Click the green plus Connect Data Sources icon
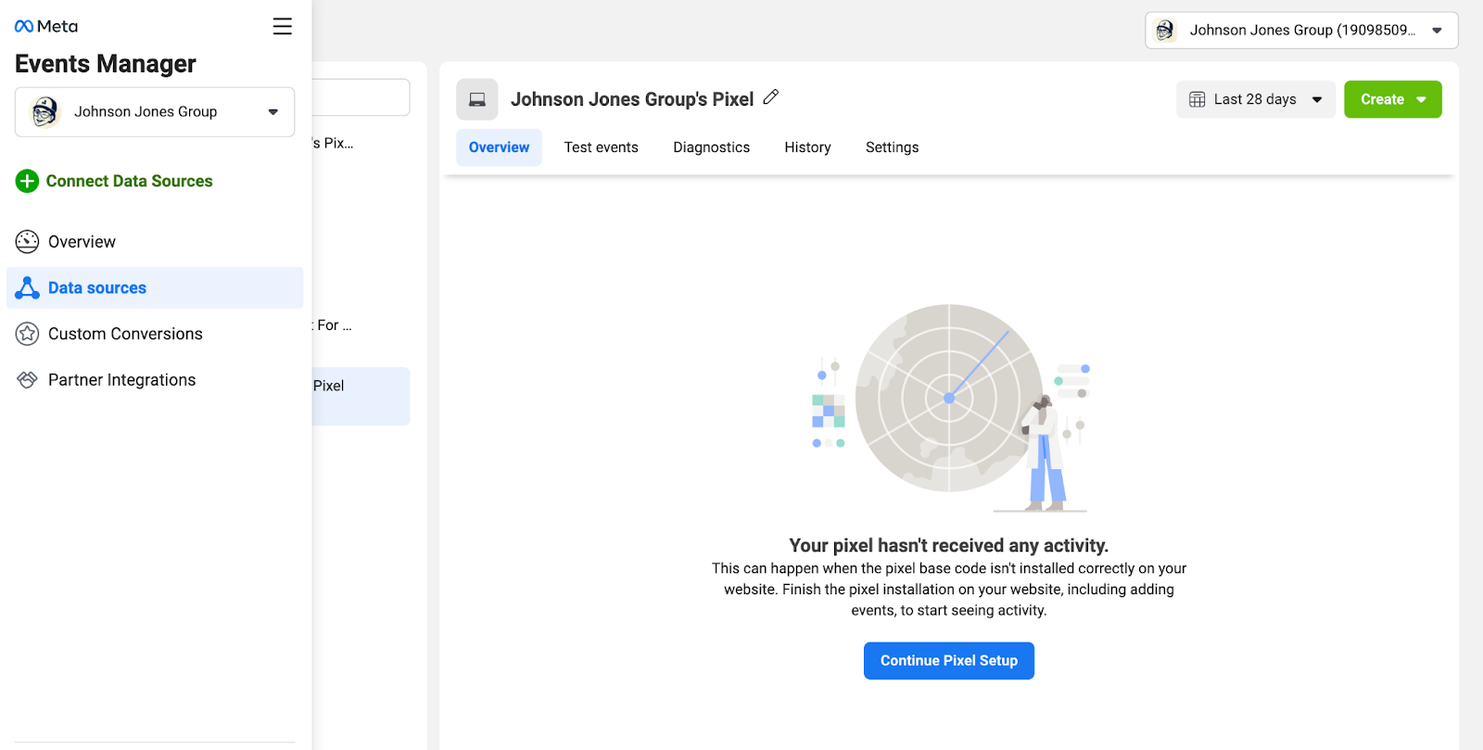This screenshot has height=750, width=1483. (27, 181)
